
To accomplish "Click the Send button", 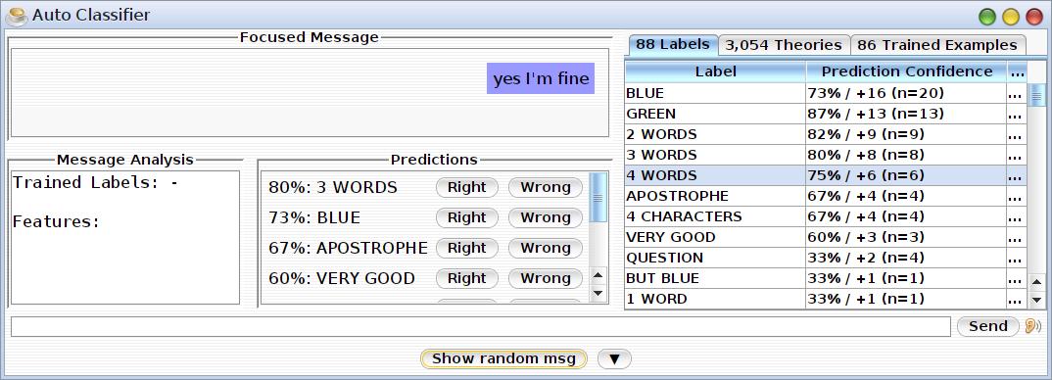I will [x=988, y=326].
